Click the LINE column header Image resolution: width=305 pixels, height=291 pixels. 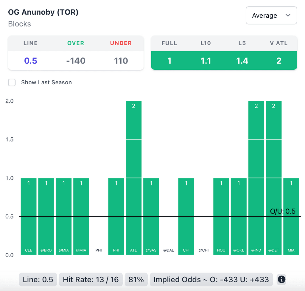point(31,43)
